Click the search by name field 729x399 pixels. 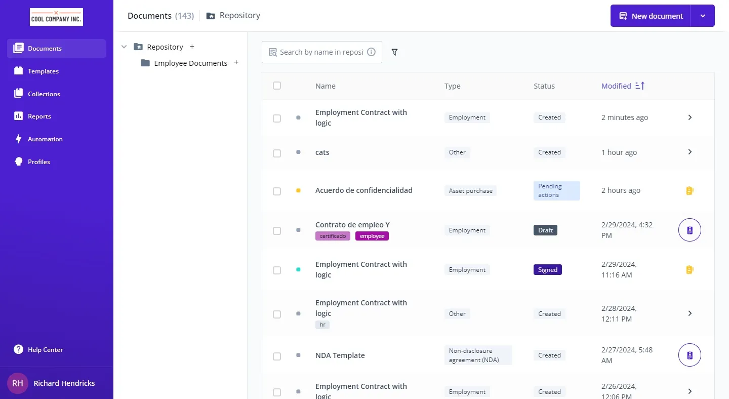click(x=321, y=52)
